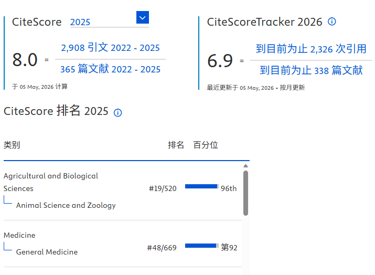Image resolution: width=375 pixels, height=275 pixels.
Task: Click the 排名 column header
Action: click(x=176, y=145)
